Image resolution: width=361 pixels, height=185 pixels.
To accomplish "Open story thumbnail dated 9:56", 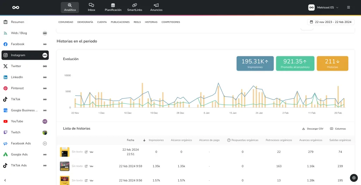I will 65,180.
